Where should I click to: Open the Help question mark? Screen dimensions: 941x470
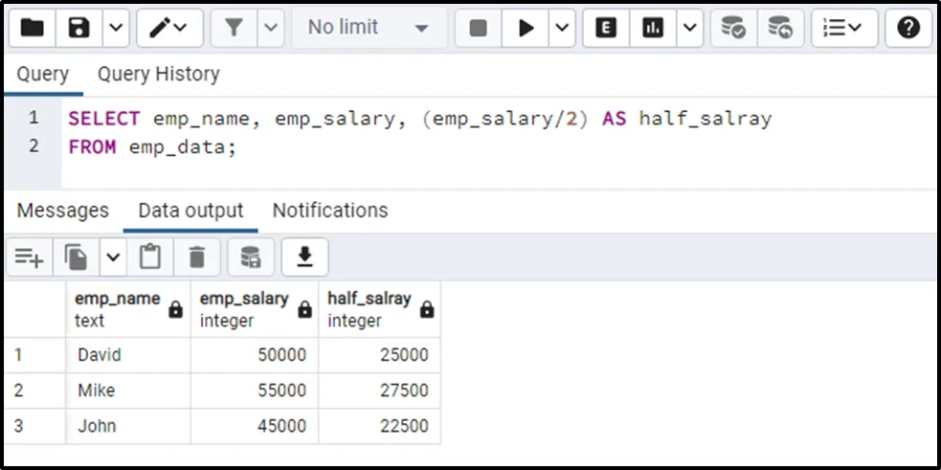pyautogui.click(x=908, y=28)
